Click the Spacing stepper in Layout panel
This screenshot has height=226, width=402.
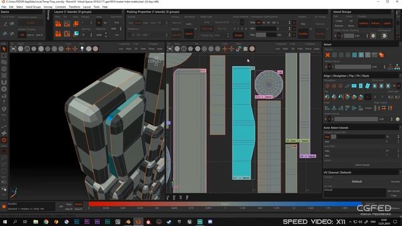click(x=91, y=35)
